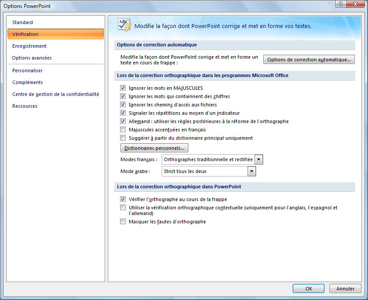Click the ABC spell-check proofing icon
The height and width of the screenshot is (300, 368).
pos(124,25)
